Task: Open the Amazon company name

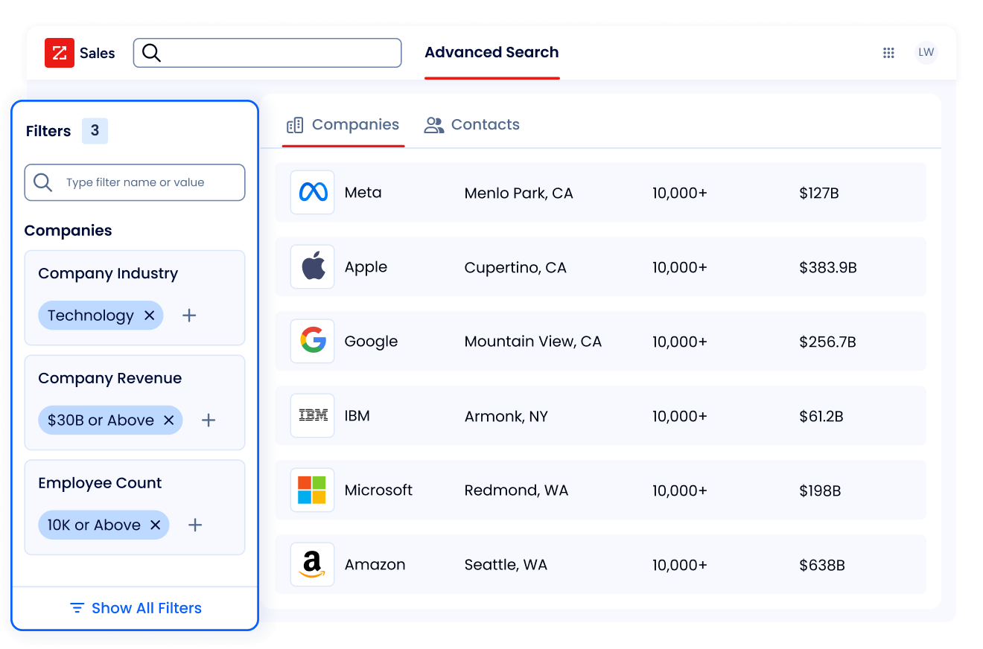Action: pos(375,565)
